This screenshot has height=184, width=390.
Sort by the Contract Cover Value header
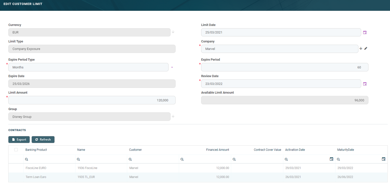click(267, 150)
